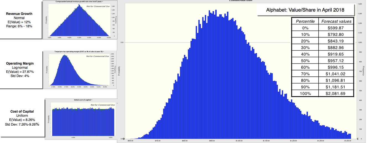
Task: Click the $1,400.00 main chart axis label
Action: pos(348,141)
